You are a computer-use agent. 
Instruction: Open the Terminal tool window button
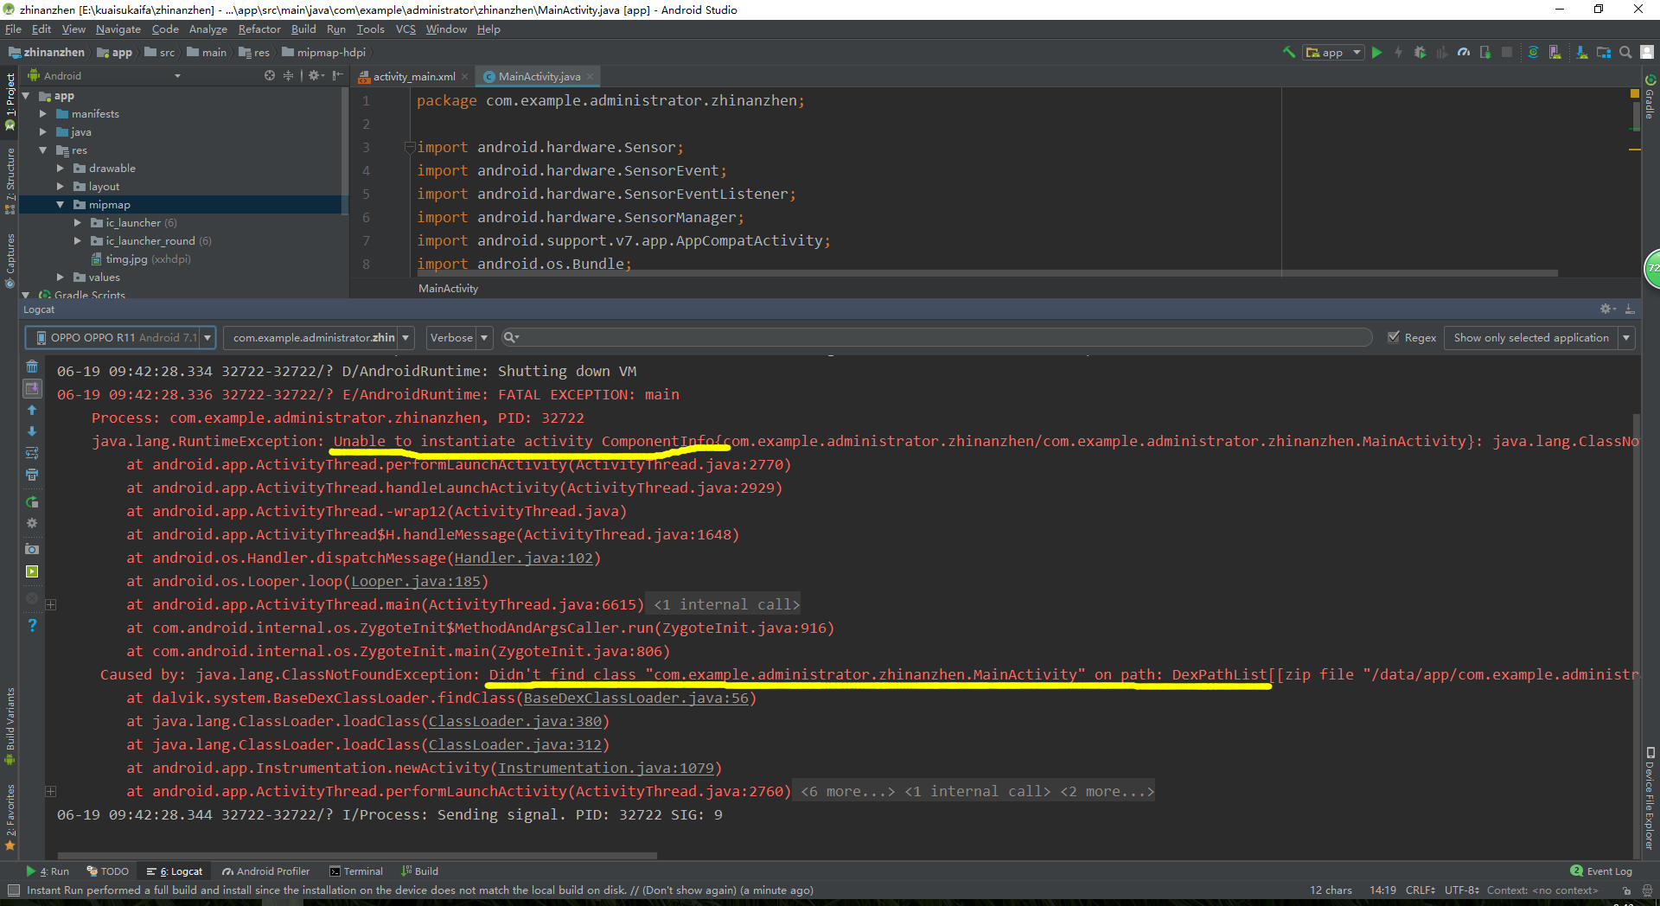click(356, 871)
